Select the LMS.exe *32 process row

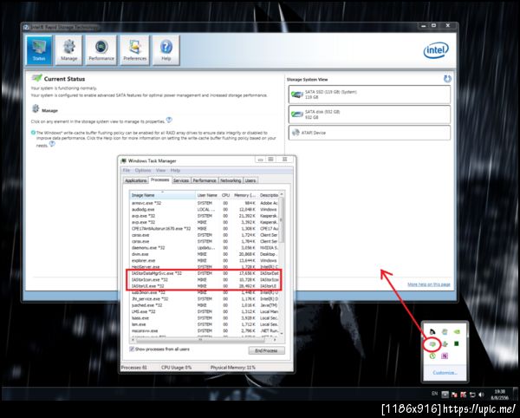click(204, 311)
